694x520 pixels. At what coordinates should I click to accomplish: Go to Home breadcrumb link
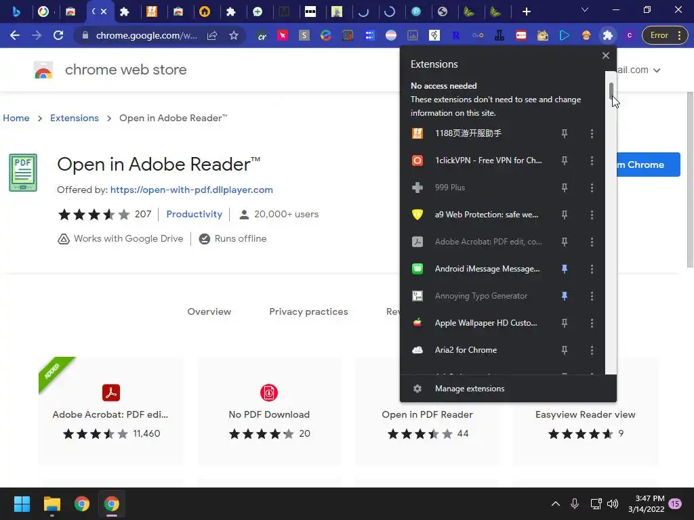[16, 118]
